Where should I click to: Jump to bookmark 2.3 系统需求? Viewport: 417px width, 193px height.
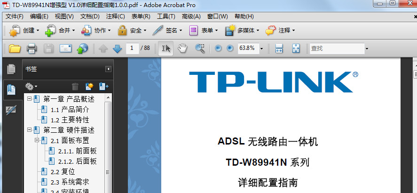coord(70,182)
